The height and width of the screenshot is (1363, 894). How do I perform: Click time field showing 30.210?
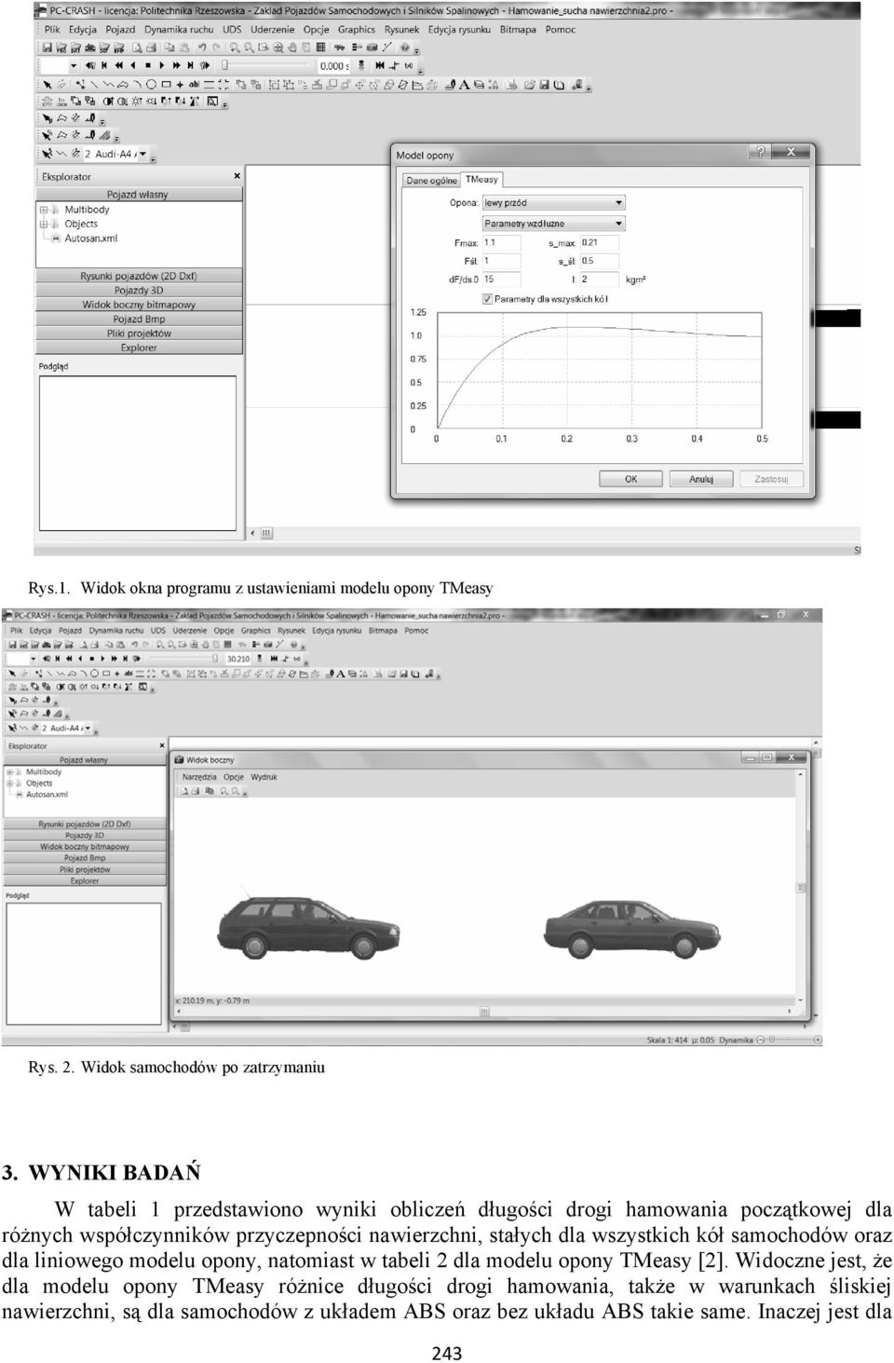click(238, 658)
